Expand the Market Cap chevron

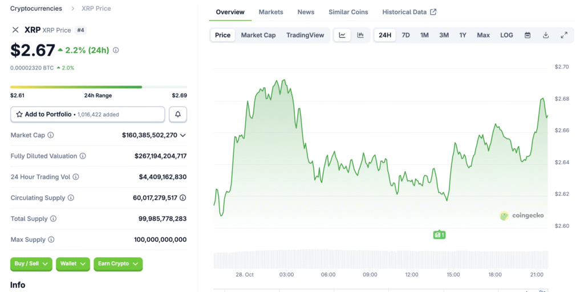(x=183, y=135)
